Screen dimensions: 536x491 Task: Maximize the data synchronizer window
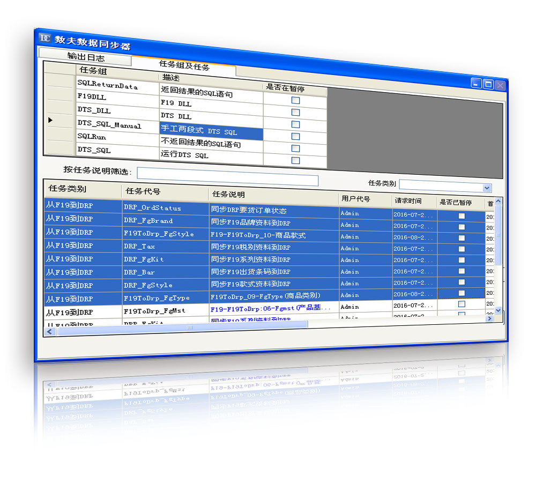coord(488,84)
